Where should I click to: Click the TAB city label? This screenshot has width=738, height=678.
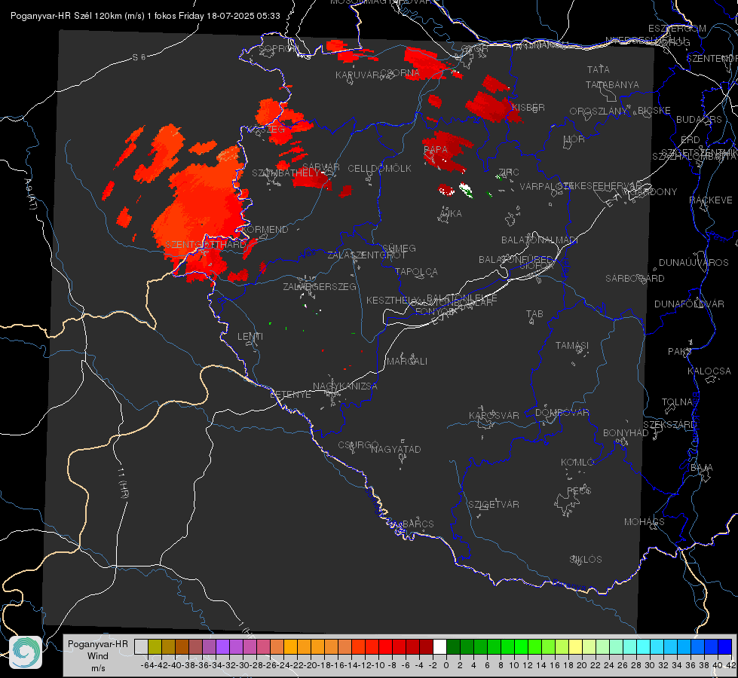(534, 314)
